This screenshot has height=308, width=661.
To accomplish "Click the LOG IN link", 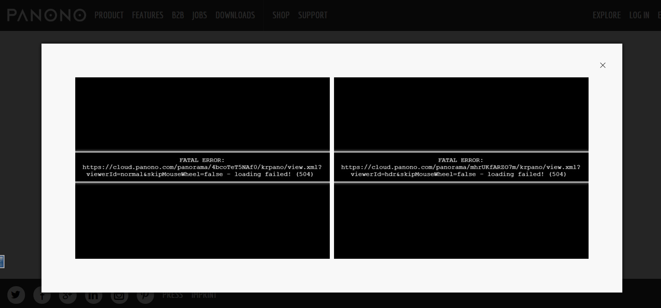I will 639,15.
